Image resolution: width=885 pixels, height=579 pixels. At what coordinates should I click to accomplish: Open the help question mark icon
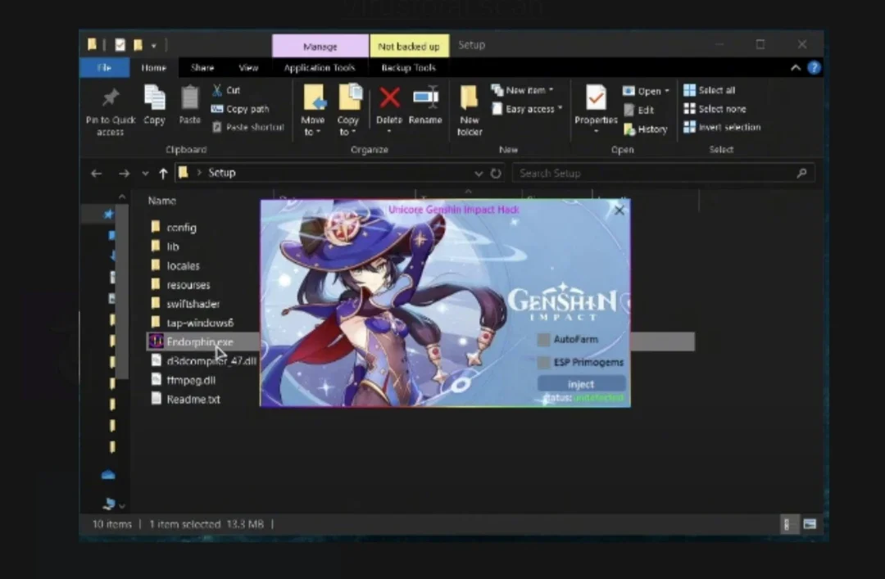tap(814, 68)
